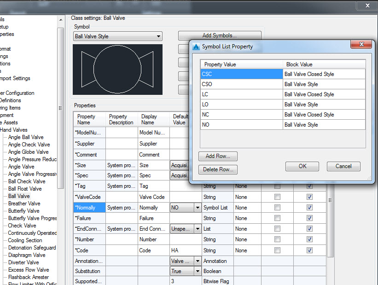This screenshot has width=378, height=285.
Task: Expand the Normally default value dropdown
Action: click(x=198, y=208)
